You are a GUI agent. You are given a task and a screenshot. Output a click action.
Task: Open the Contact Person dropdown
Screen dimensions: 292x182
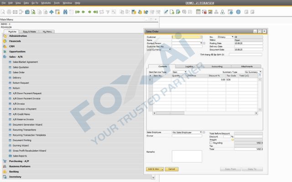point(201,43)
